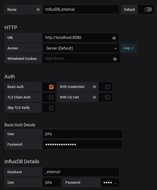Toggle the Default data source switch

pos(148,9)
